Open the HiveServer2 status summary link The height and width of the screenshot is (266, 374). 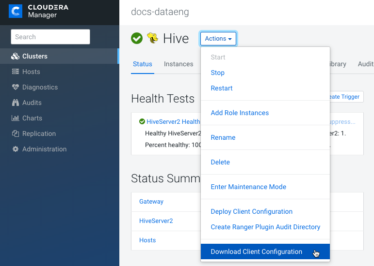156,221
